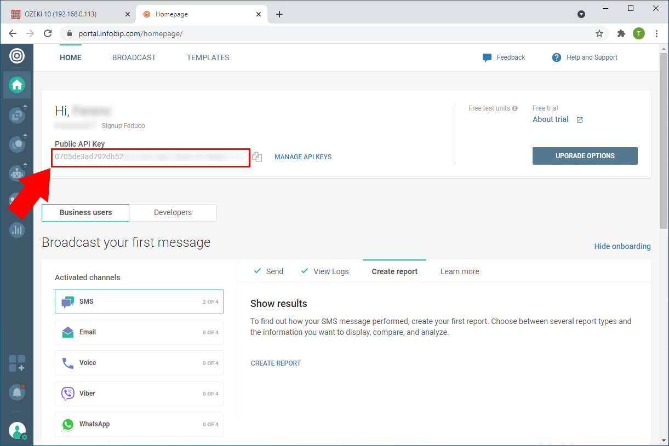Open the tab search dropdown arrow
The height and width of the screenshot is (446, 669).
[x=581, y=14]
